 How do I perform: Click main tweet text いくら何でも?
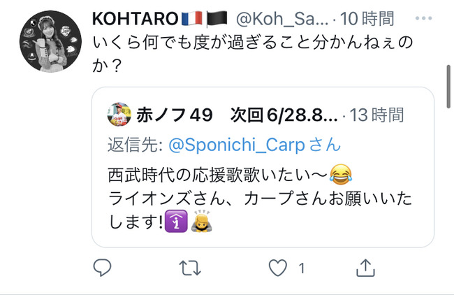click(143, 43)
